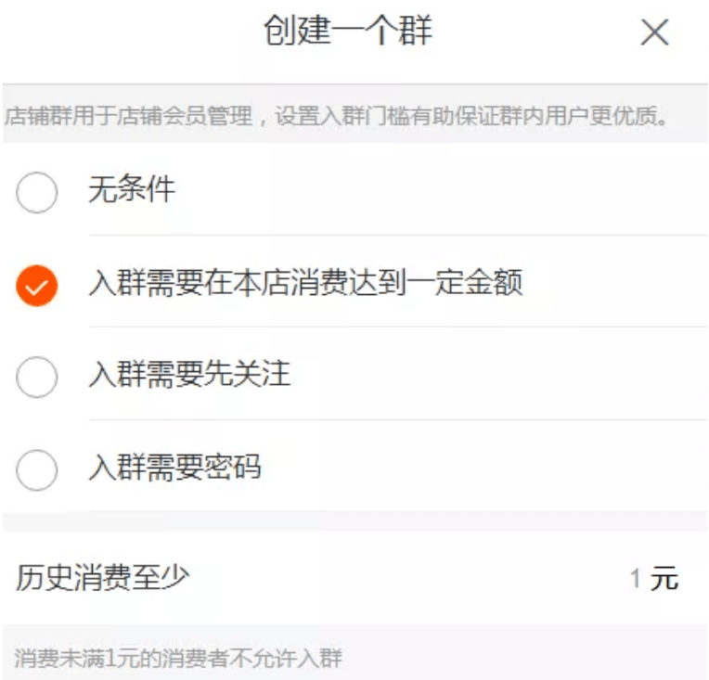This screenshot has width=709, height=680.
Task: Click the 无条件 option label
Action: 132,190
